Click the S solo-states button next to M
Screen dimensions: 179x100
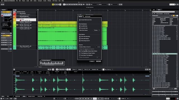point(55,4)
